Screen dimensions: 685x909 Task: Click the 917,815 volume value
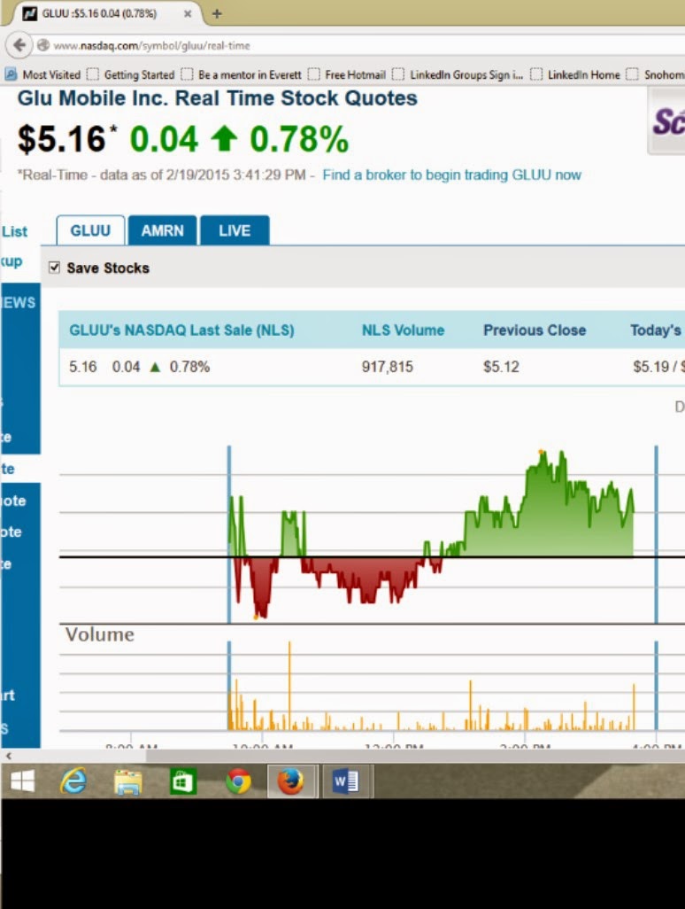[388, 367]
